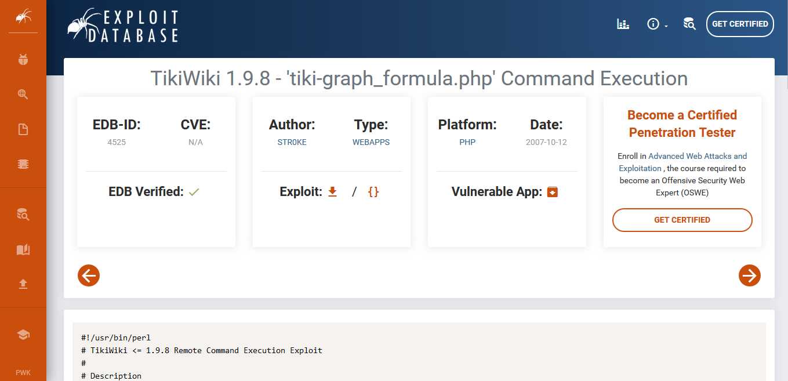
Task: Click the EDB-ID value 4525
Action: tap(117, 142)
